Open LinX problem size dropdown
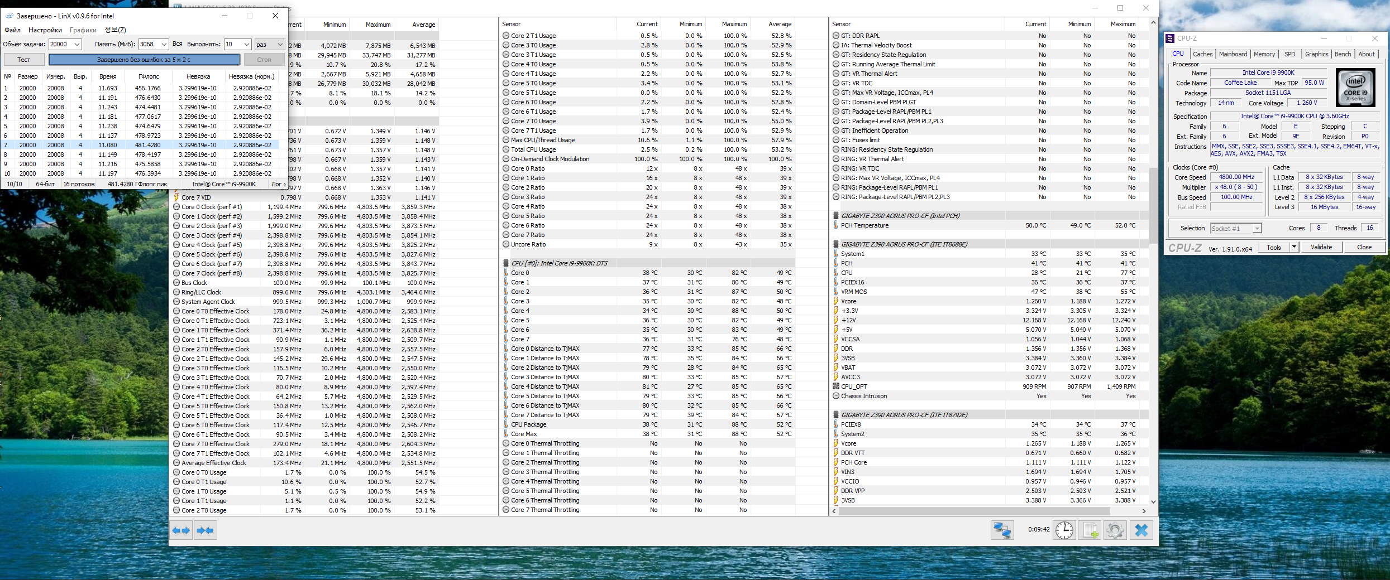 [x=77, y=44]
